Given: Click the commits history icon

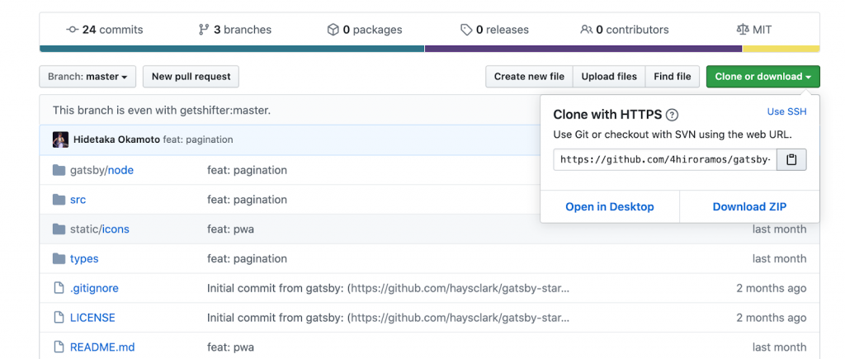Looking at the screenshot, I should 73,30.
